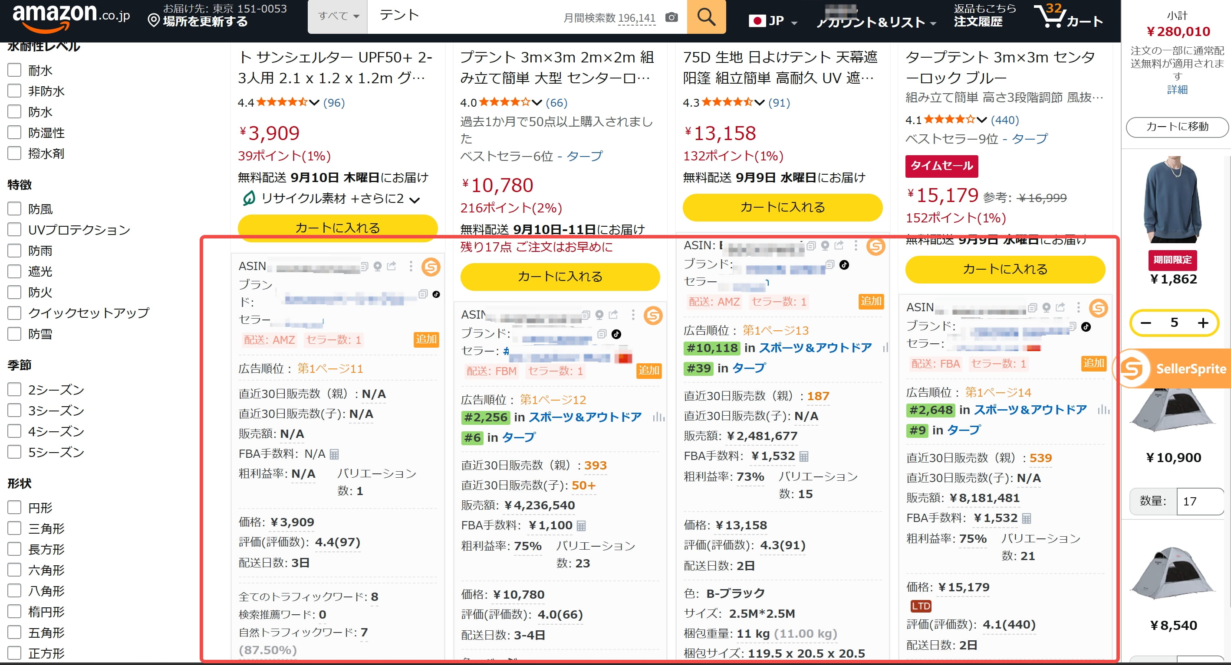Select the 4シーズン season checkbox
1231x665 pixels.
14,431
